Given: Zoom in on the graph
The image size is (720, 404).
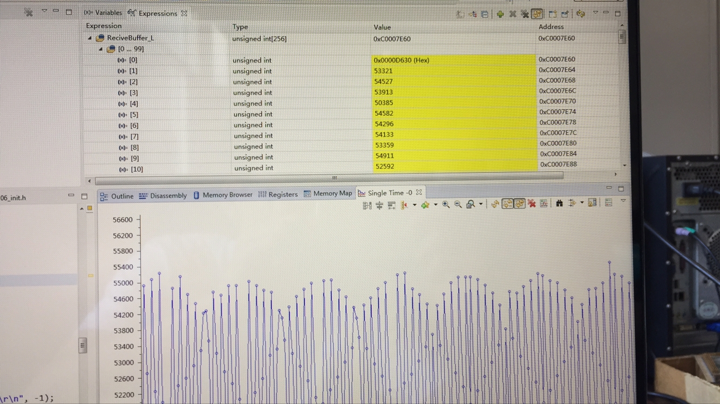Looking at the screenshot, I should [x=446, y=205].
